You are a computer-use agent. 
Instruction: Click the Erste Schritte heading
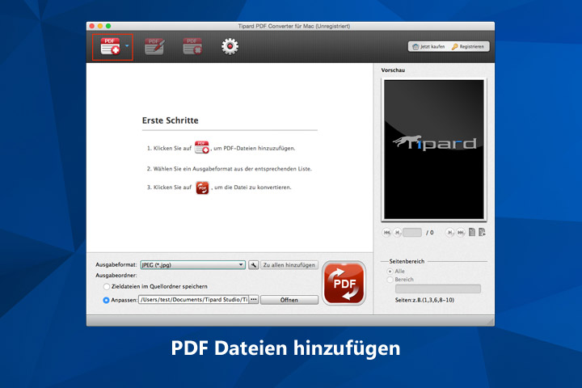(171, 120)
